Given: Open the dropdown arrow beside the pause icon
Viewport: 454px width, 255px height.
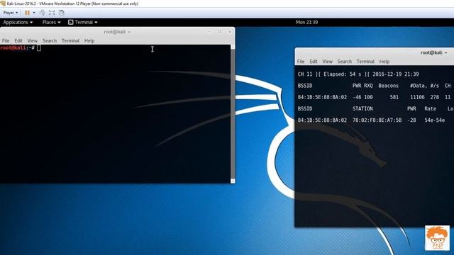Looking at the screenshot, I should [x=34, y=13].
